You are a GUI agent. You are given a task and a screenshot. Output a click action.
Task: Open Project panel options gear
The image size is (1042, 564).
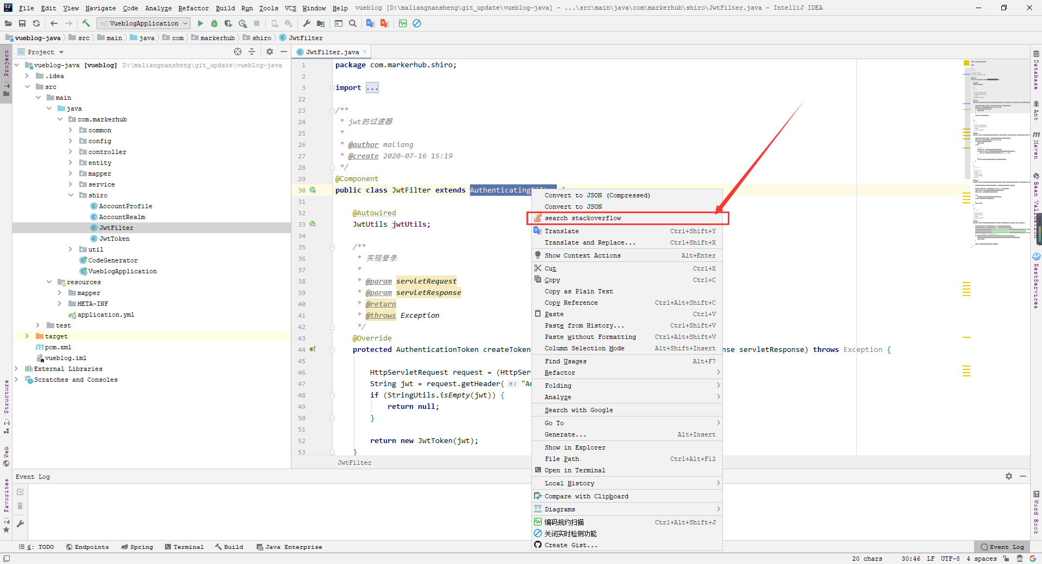[x=270, y=52]
